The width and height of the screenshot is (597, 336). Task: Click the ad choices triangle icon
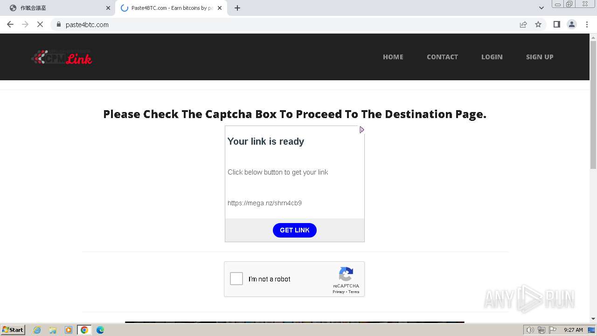pyautogui.click(x=361, y=130)
